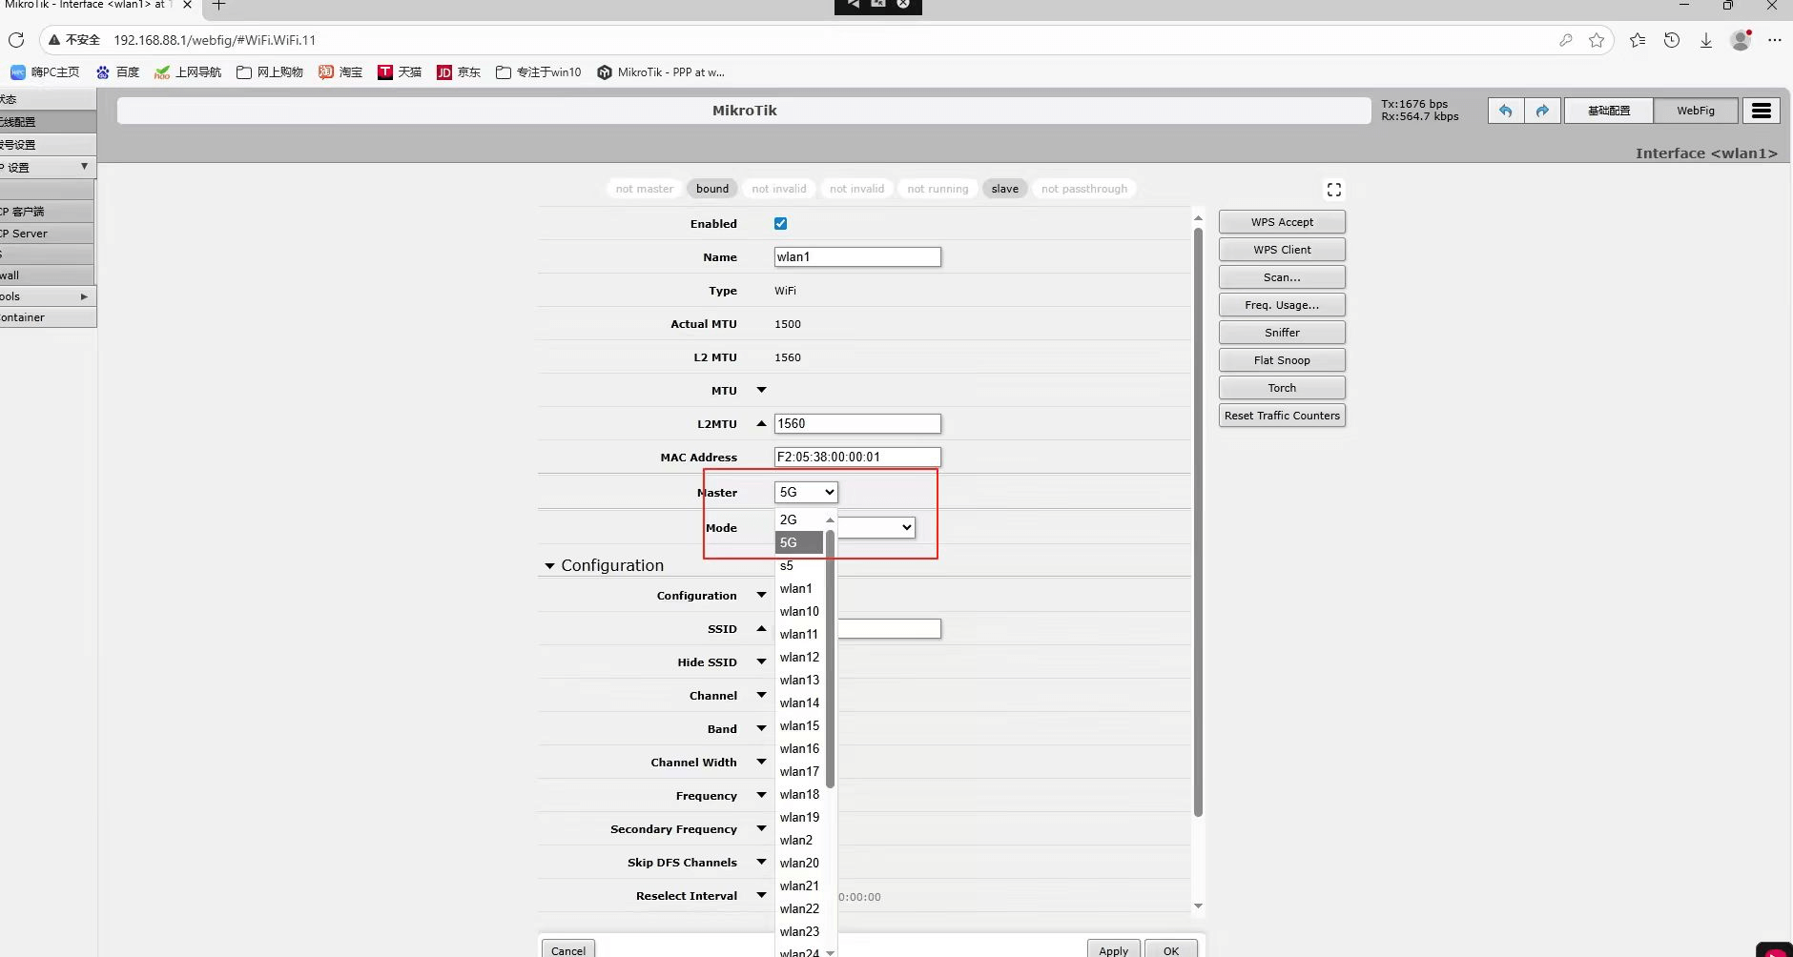Click Reset Traffic Counters button
1793x957 pixels.
(1282, 416)
